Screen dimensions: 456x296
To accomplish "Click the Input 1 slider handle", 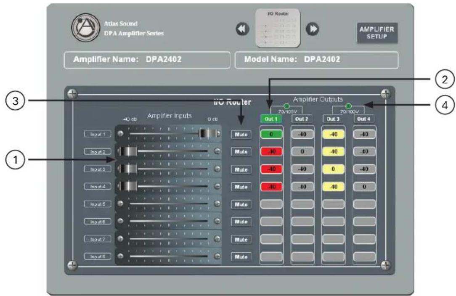I will tap(208, 133).
